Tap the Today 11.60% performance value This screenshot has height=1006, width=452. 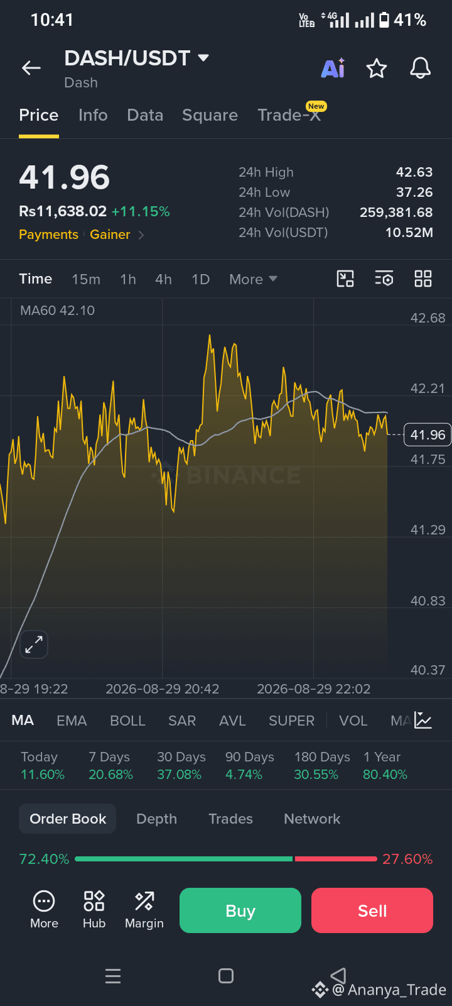[x=43, y=775]
